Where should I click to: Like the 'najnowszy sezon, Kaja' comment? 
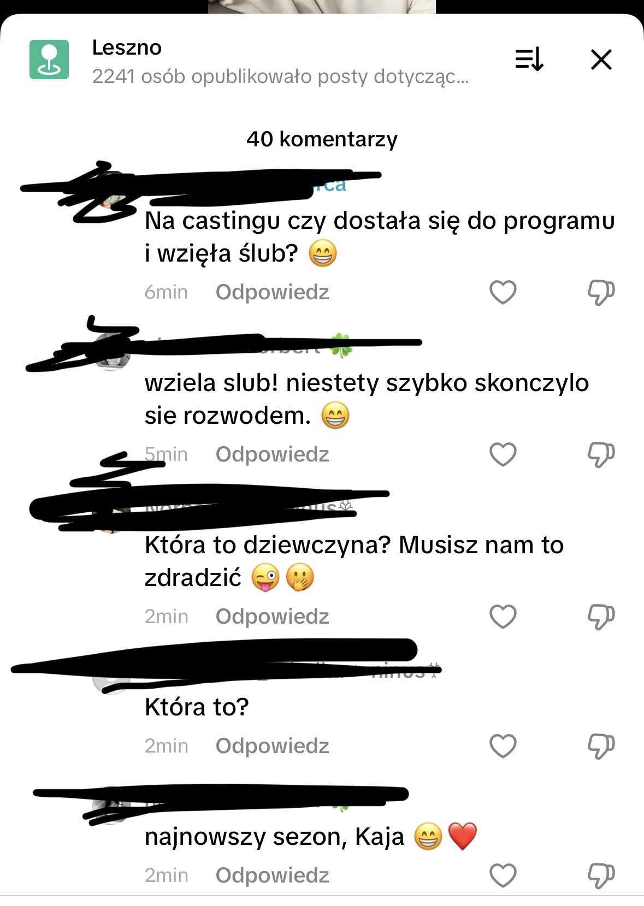(503, 875)
